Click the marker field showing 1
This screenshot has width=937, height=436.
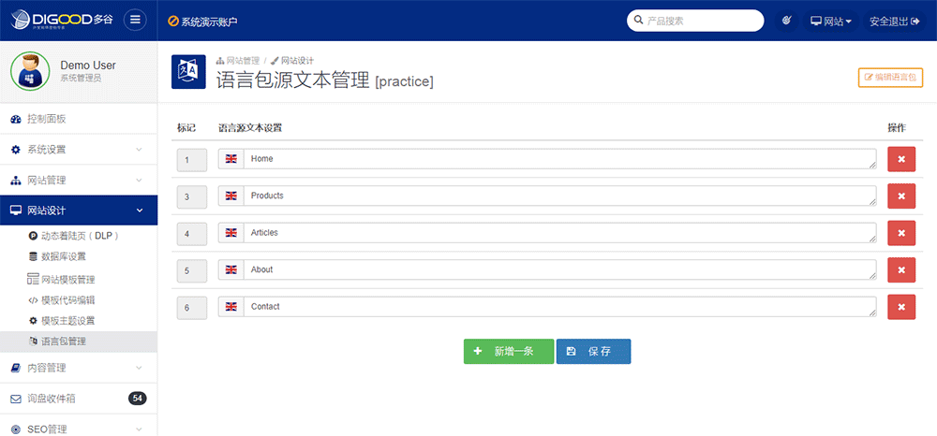[x=192, y=160]
